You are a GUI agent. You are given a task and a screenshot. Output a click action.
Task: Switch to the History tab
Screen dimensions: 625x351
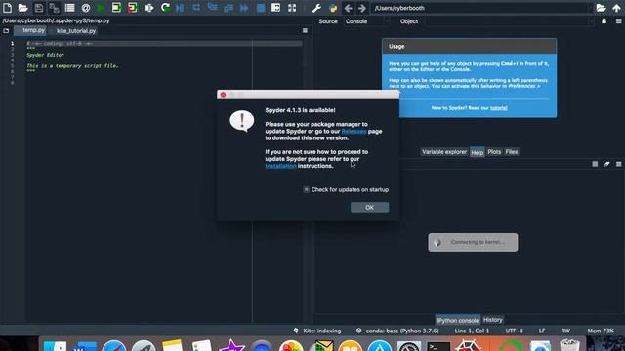[492, 320]
